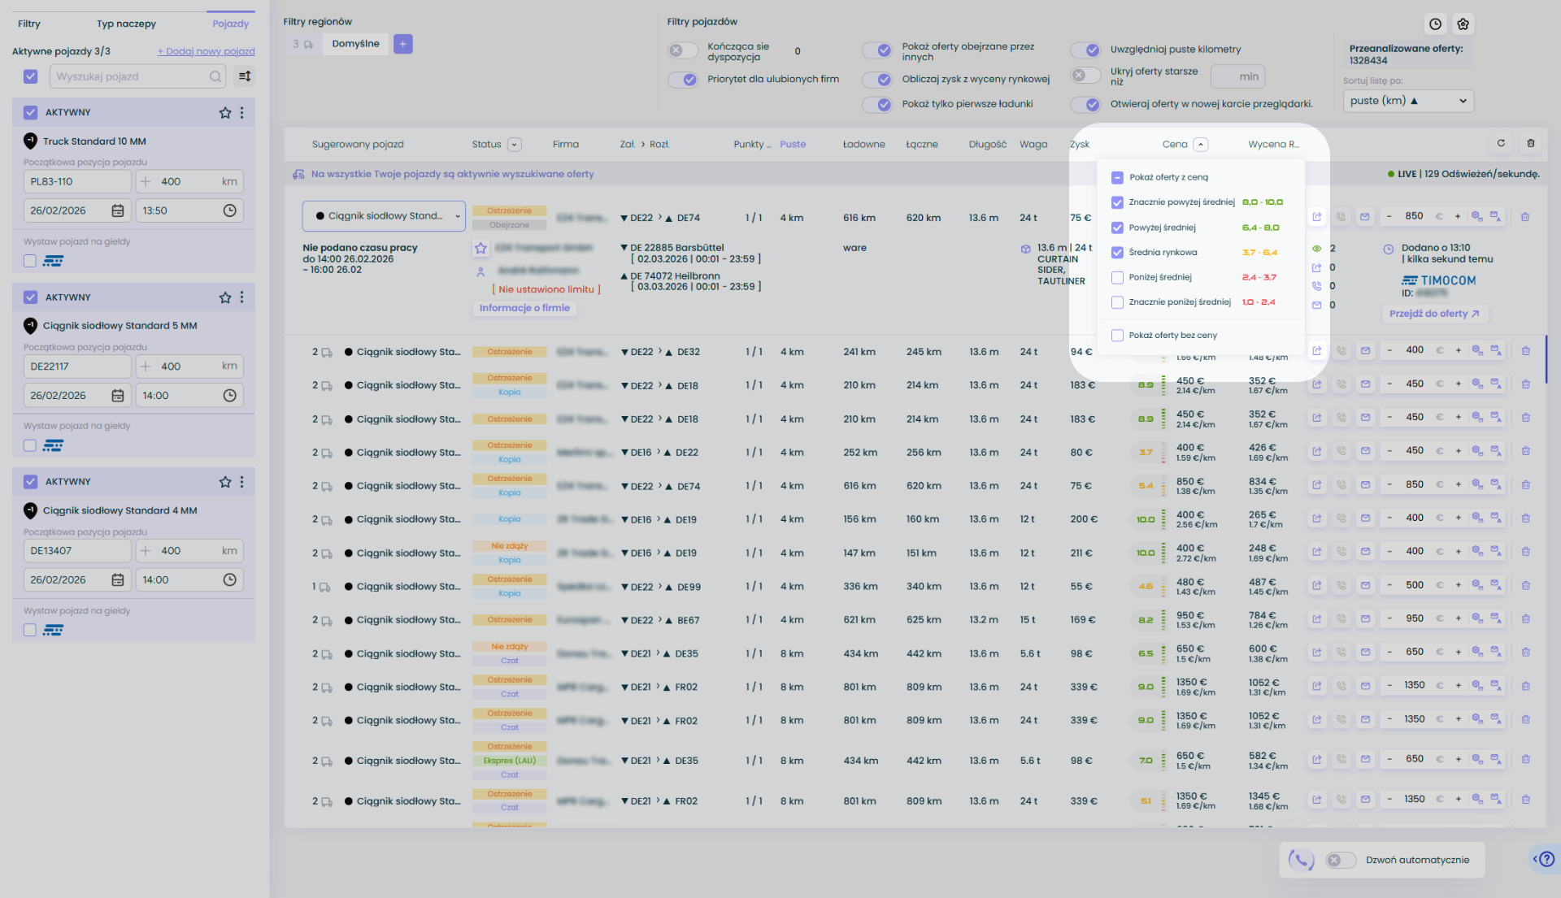Click '+ Dodaj nowy pojazd' link

pyautogui.click(x=206, y=51)
